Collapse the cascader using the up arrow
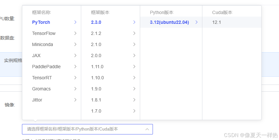279x140 pixels. (147, 129)
